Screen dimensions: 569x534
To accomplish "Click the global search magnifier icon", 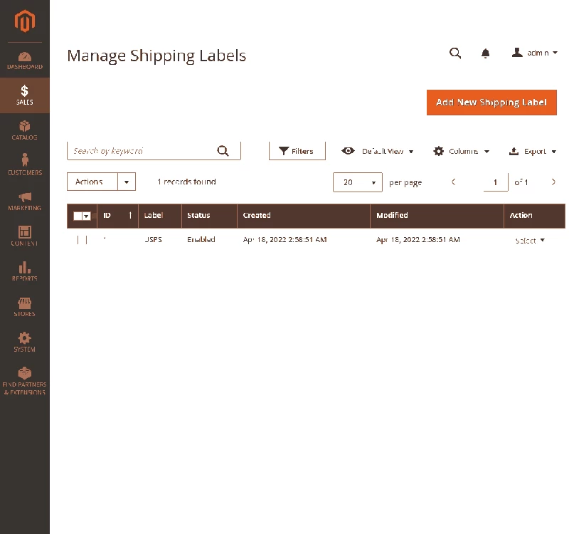I will coord(455,53).
